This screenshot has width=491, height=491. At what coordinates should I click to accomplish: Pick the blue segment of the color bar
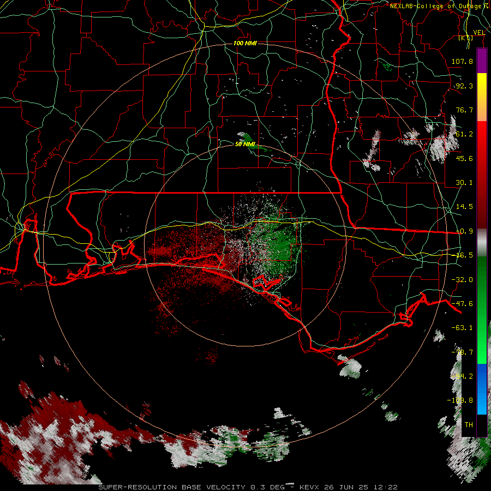(482, 389)
